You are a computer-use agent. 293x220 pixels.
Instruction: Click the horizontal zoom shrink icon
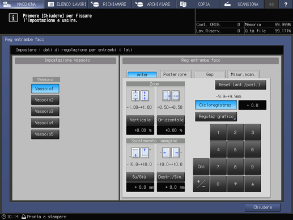coord(166,96)
